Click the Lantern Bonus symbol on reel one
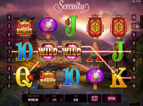 tap(24, 26)
